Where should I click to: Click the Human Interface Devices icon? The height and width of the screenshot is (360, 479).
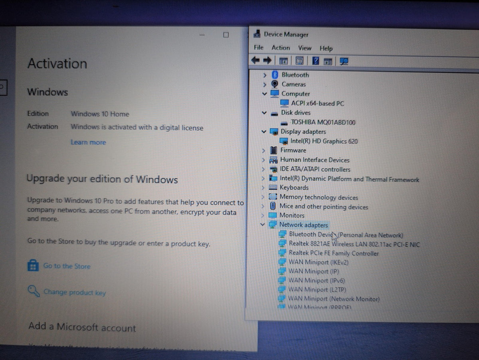[x=273, y=160]
